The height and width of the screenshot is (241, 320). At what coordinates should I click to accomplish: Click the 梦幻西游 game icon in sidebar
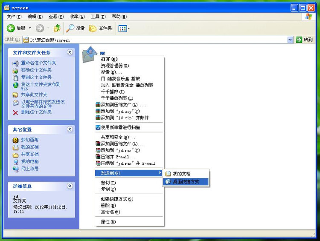point(15,141)
